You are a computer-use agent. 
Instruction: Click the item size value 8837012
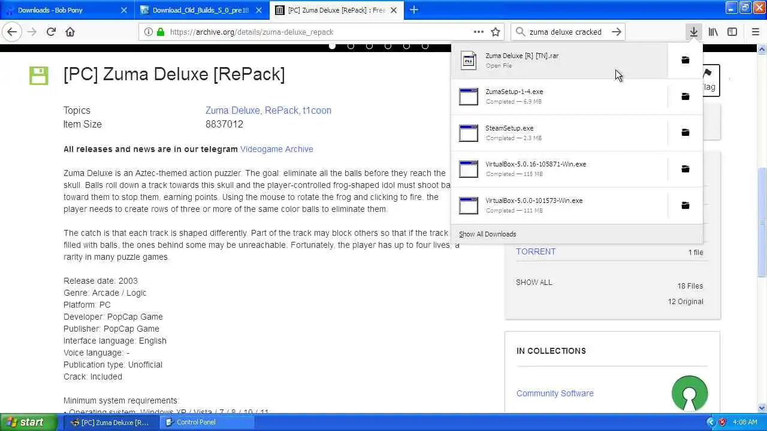[x=224, y=124]
